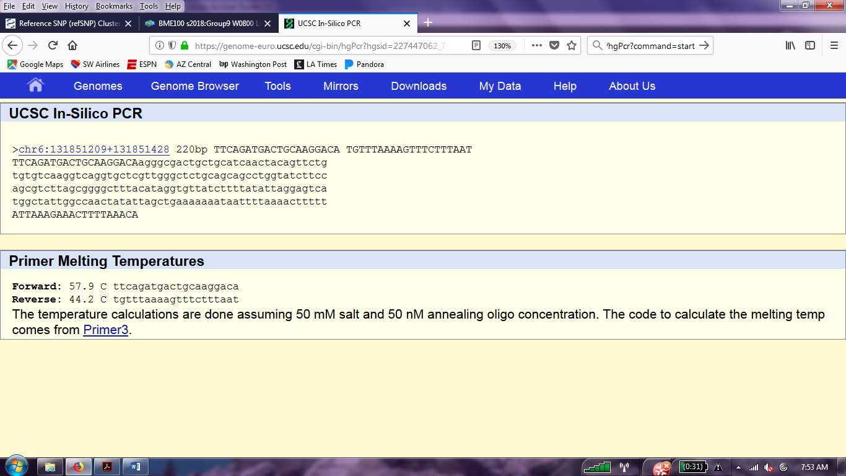Save page to Pocket icon
The height and width of the screenshot is (476, 846).
pyautogui.click(x=554, y=45)
